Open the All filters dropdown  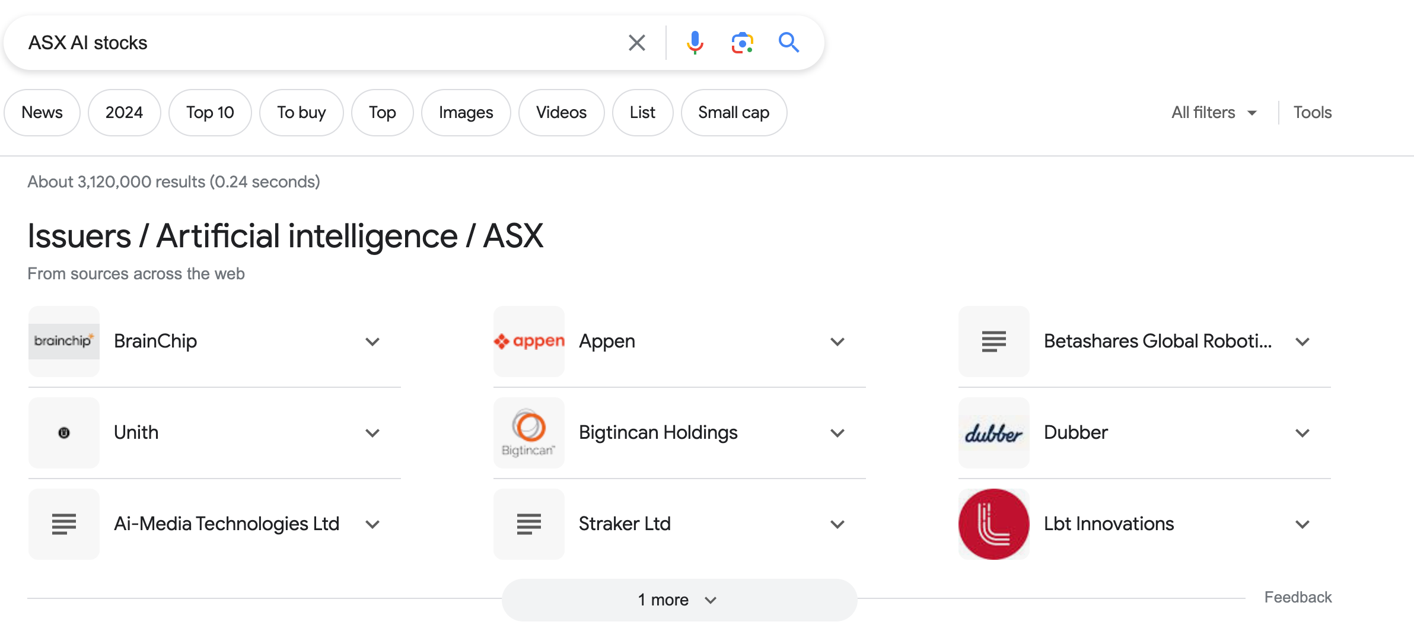tap(1214, 113)
